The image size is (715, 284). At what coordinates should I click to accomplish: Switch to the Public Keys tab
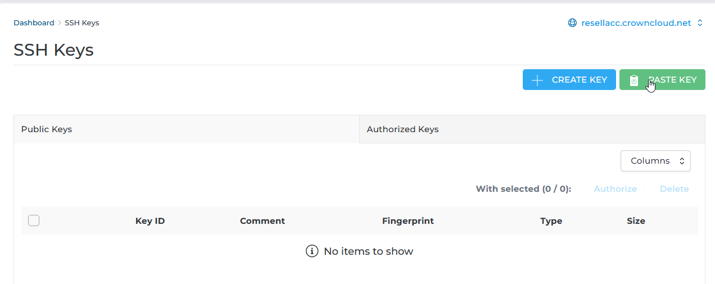click(47, 129)
